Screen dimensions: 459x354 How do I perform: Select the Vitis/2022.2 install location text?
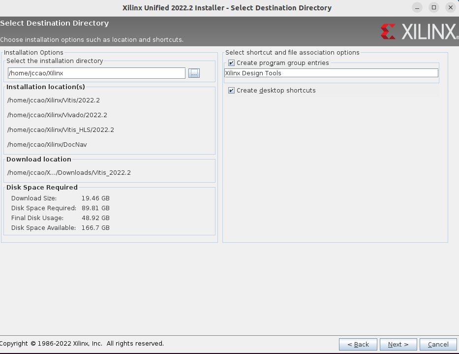pyautogui.click(x=54, y=100)
